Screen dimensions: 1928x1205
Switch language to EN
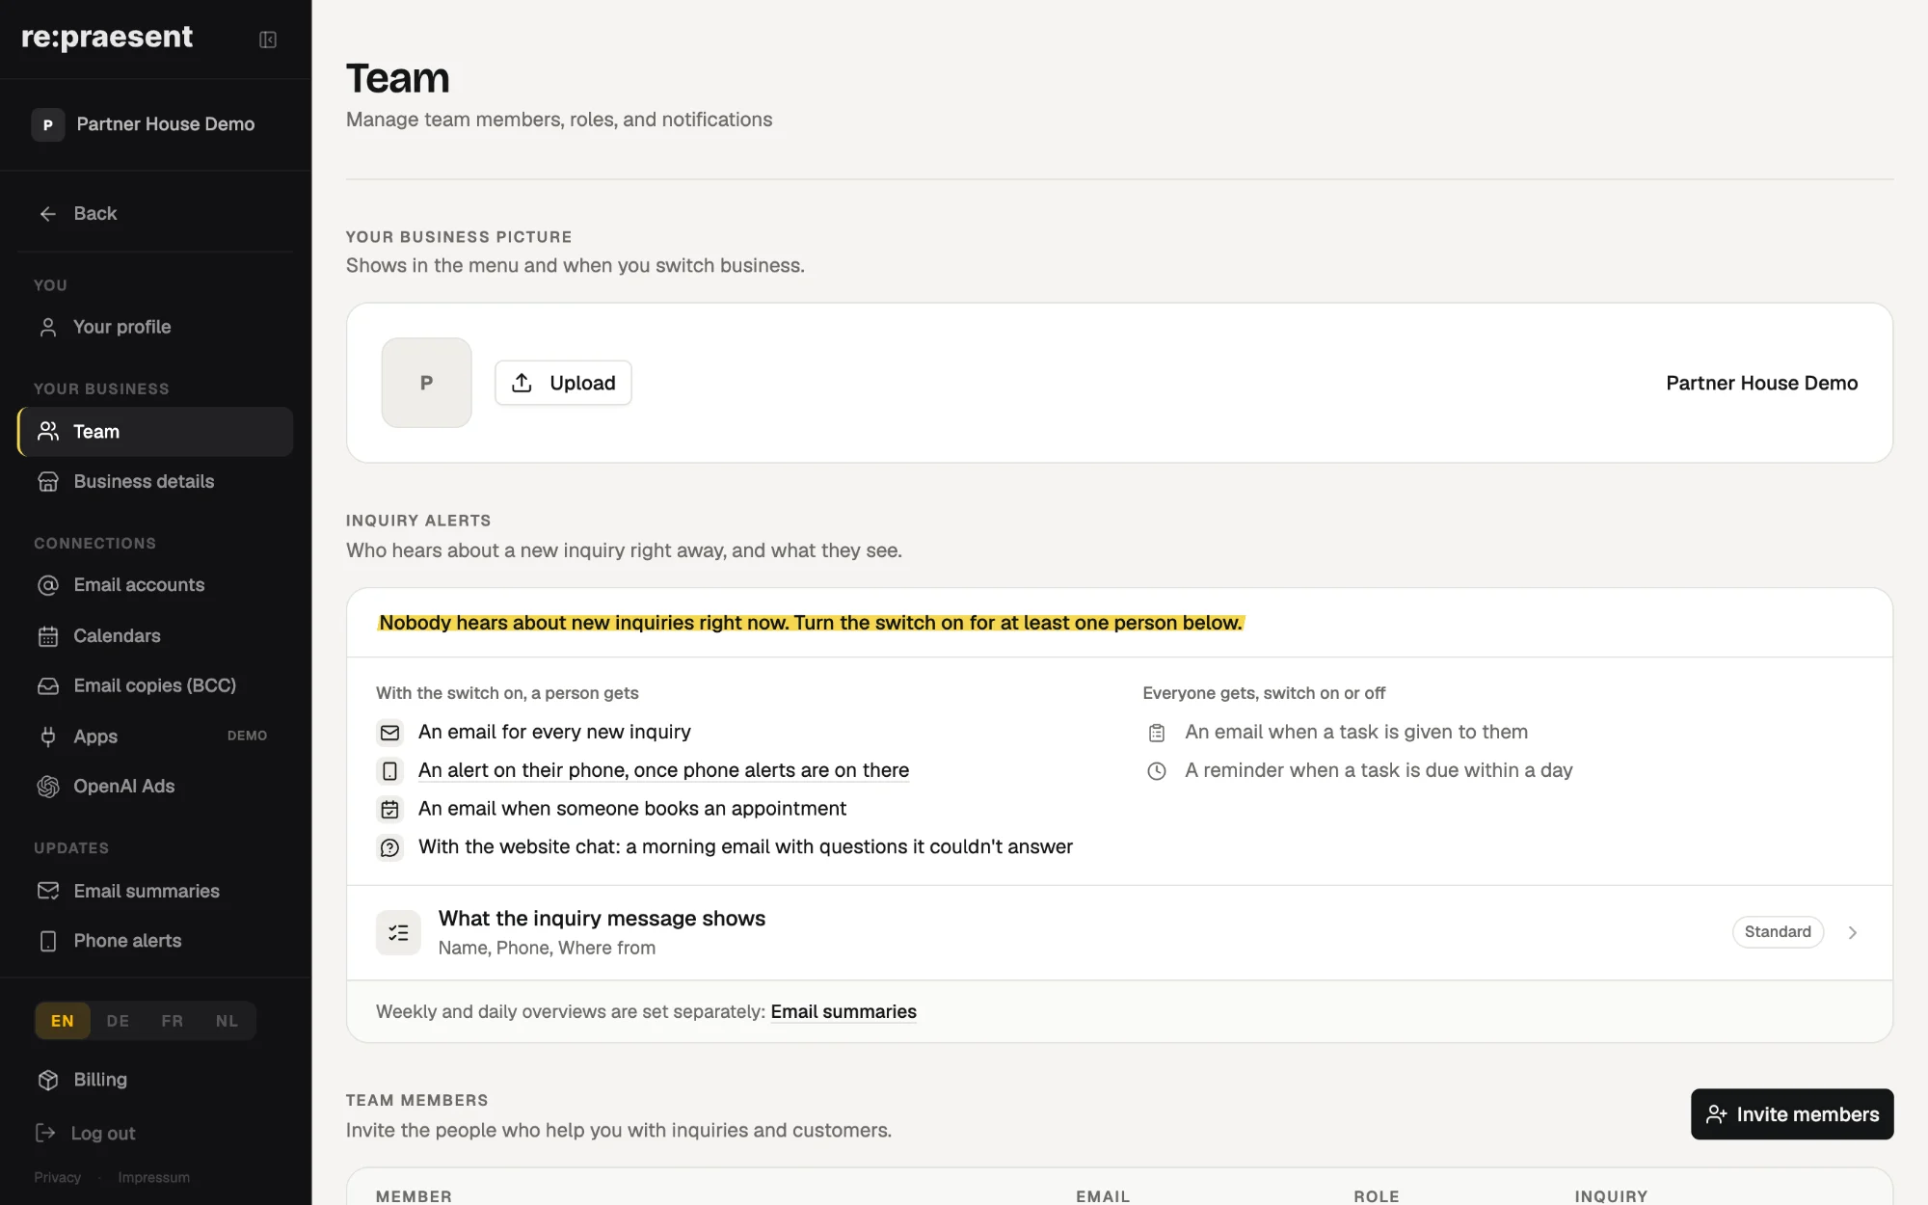pyautogui.click(x=63, y=1021)
